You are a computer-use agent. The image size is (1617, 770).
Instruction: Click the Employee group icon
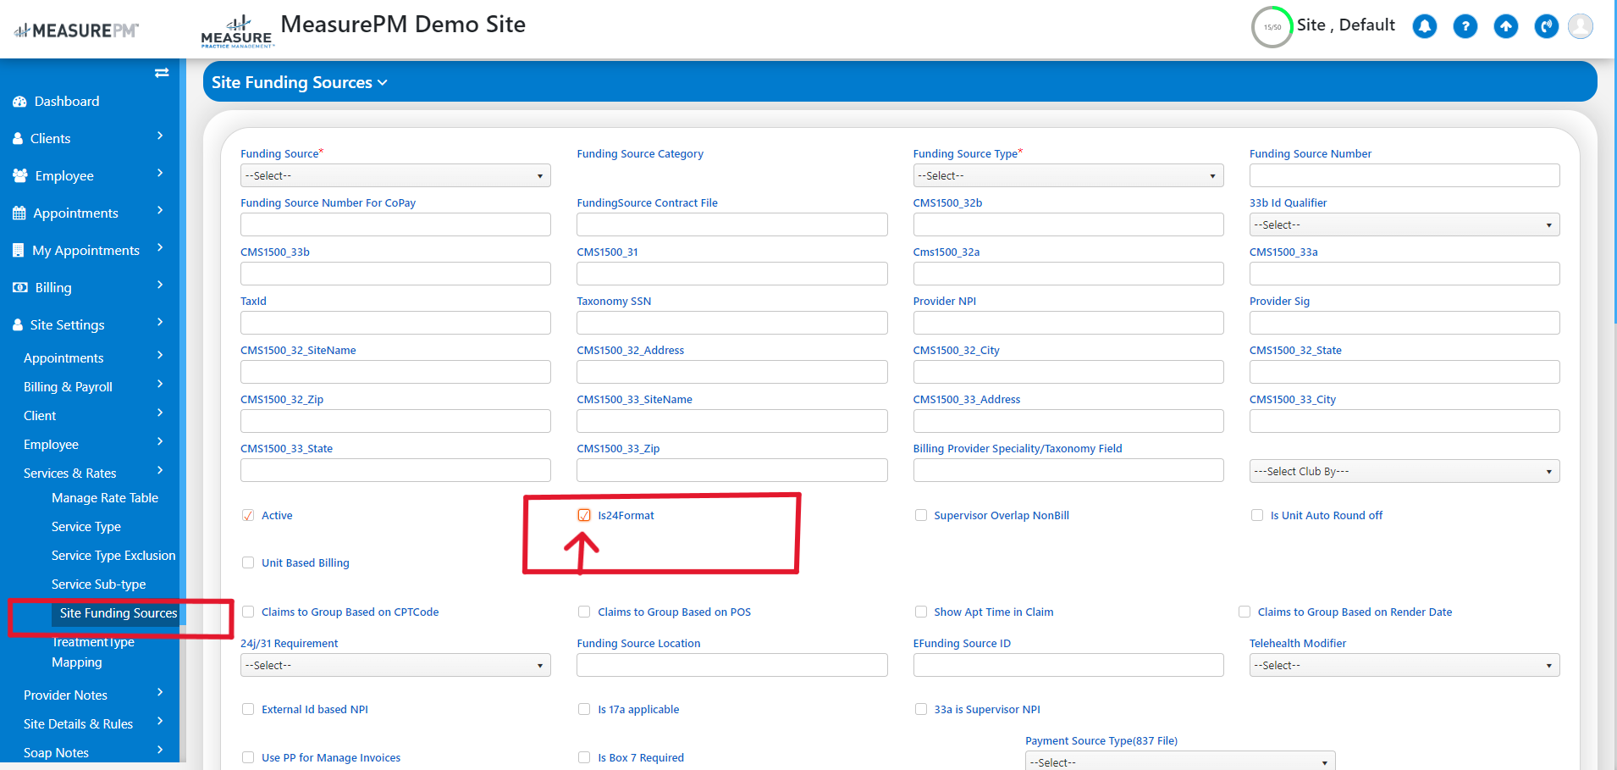coord(20,176)
